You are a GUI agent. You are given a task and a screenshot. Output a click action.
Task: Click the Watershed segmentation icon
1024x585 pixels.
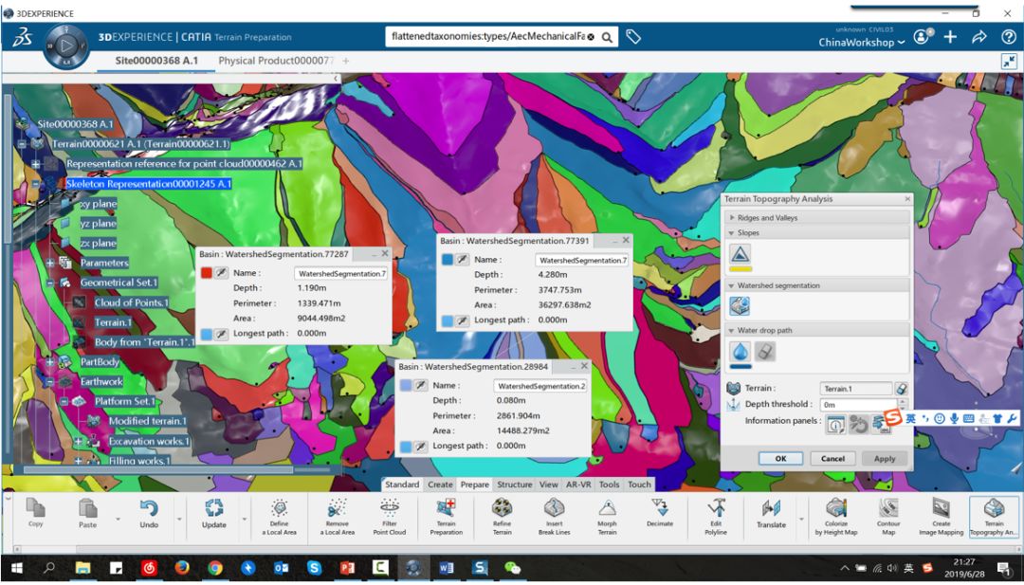[740, 305]
